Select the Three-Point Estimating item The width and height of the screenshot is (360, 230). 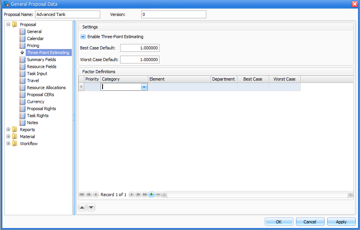pyautogui.click(x=49, y=53)
